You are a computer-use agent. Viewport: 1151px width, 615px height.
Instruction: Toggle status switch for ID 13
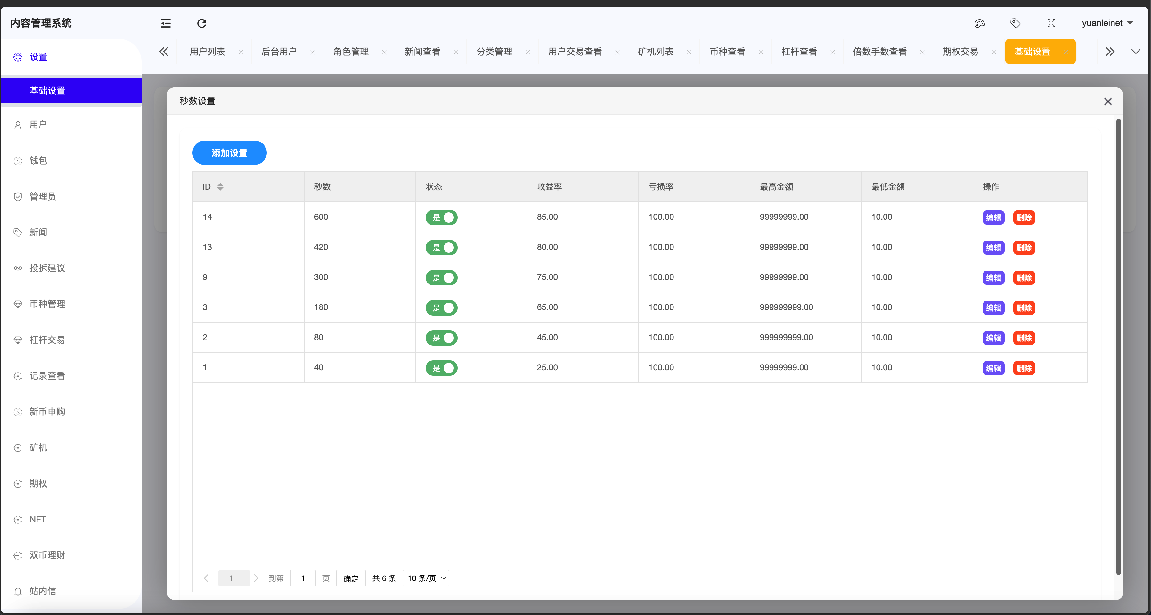pyautogui.click(x=441, y=248)
